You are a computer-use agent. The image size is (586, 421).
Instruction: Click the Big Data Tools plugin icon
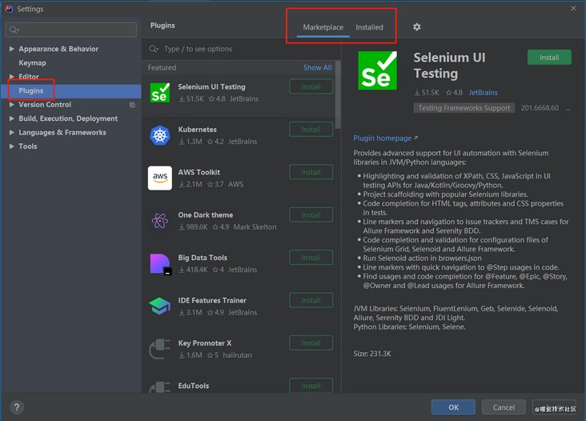click(161, 264)
